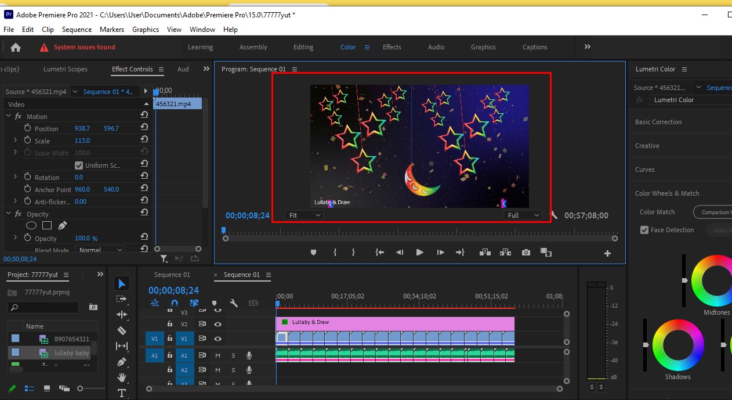The width and height of the screenshot is (732, 400).
Task: Click the Shadows color wheel
Action: coord(677,344)
